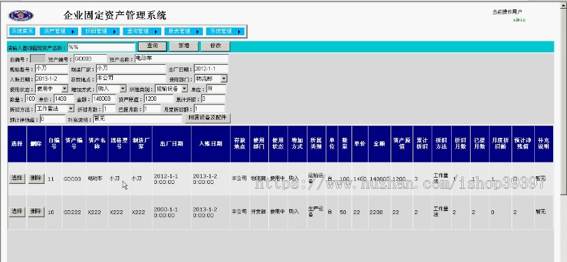Open the 系统管理 menu
This screenshot has width=567, height=262.
225,31
